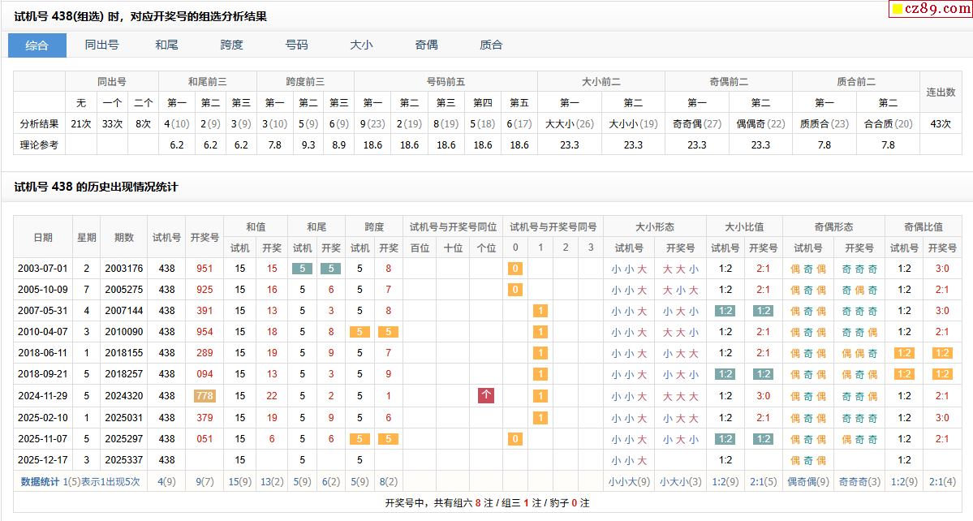This screenshot has height=521, width=973.
Task: Switch to the 奇偶 tab
Action: point(426,45)
